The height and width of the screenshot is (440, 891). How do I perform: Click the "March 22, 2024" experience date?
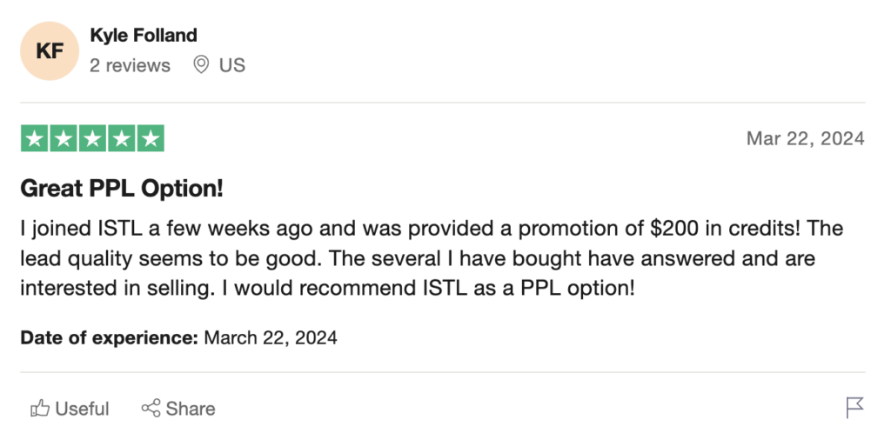[x=271, y=337]
